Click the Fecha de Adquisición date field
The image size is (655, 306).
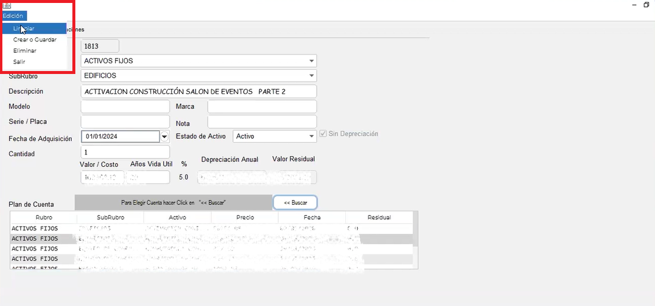(x=120, y=136)
